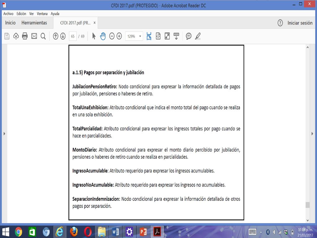
Task: Click the vertical scrollbar thumb
Action: (307, 205)
